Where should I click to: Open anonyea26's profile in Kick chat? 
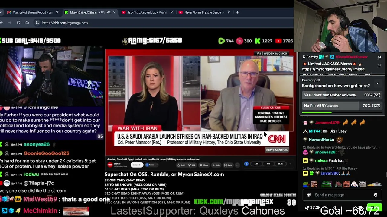[x=325, y=152]
